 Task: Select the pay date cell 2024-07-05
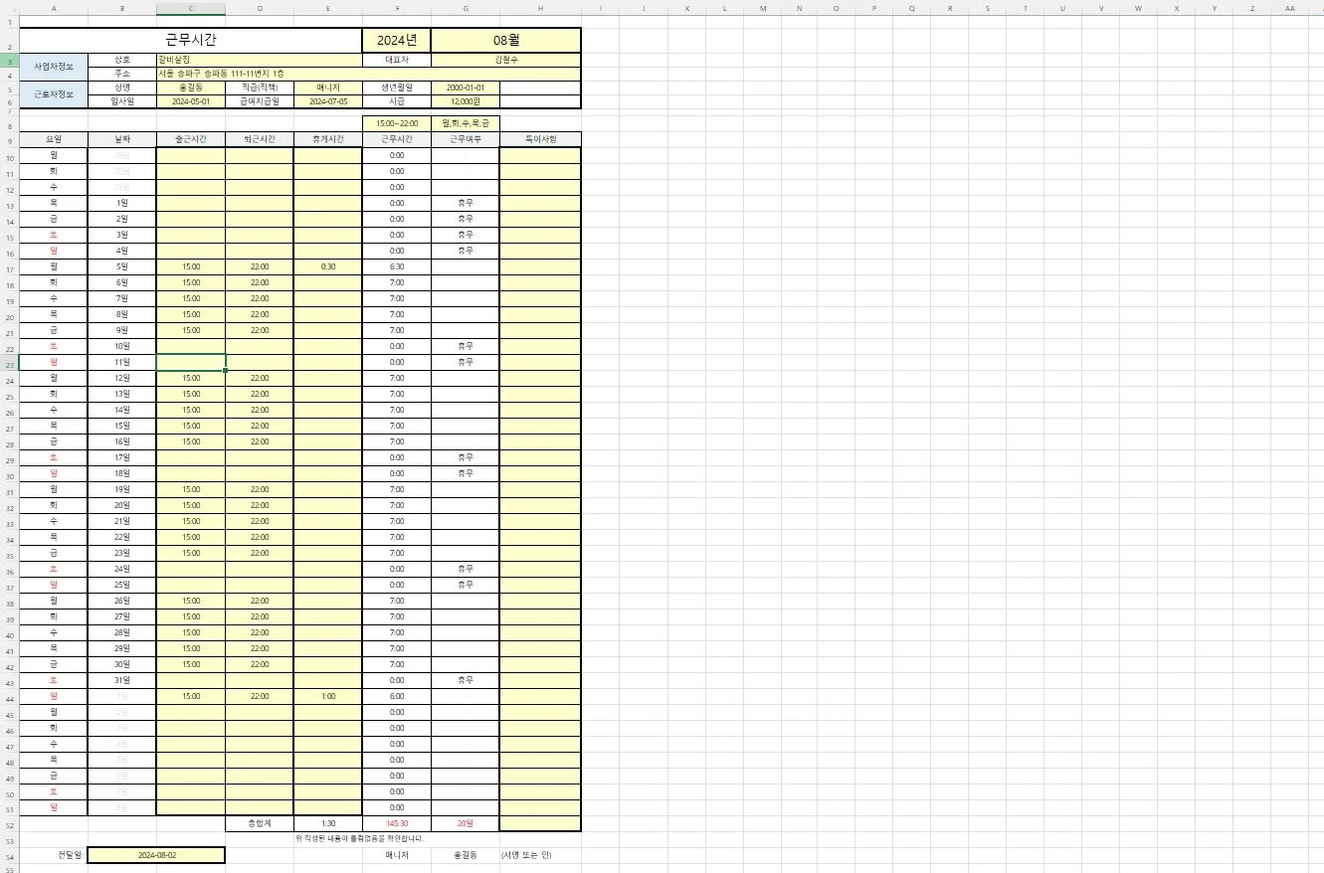coord(328,101)
